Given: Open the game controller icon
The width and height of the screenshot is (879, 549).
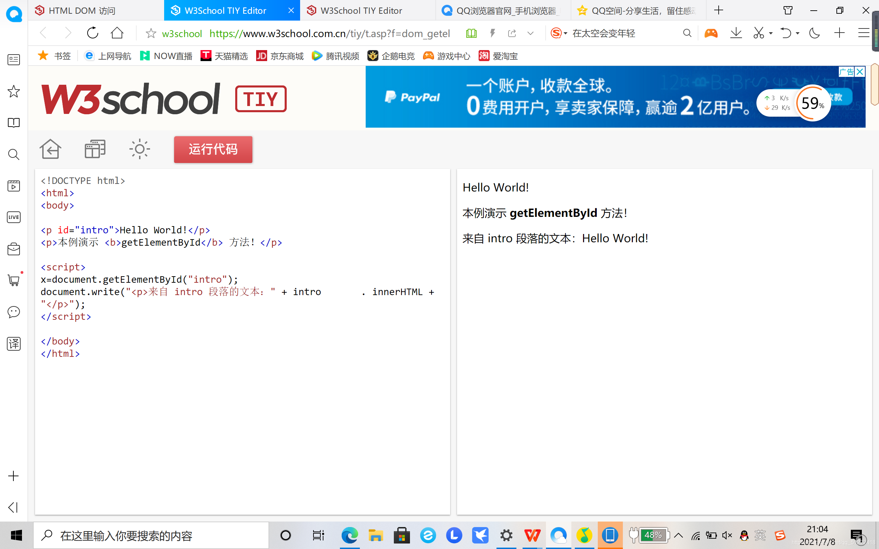Looking at the screenshot, I should 711,33.
